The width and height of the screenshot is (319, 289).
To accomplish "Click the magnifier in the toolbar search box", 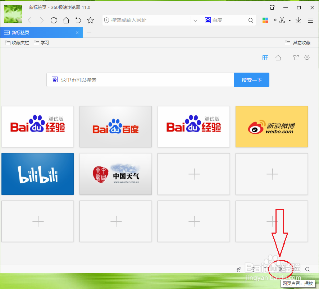I will [x=251, y=20].
